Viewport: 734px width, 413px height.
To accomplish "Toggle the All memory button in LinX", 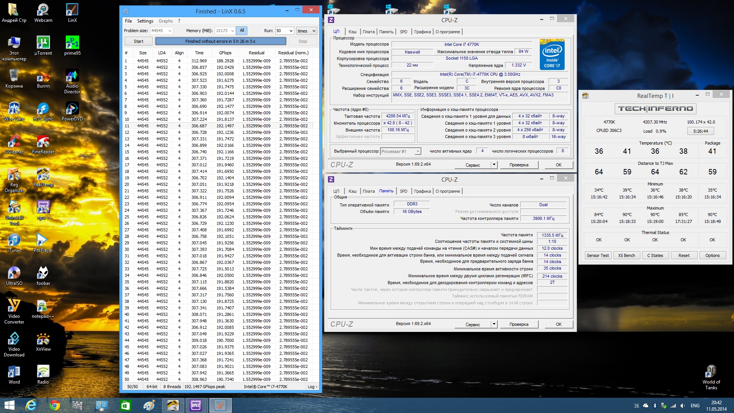I will click(x=242, y=31).
